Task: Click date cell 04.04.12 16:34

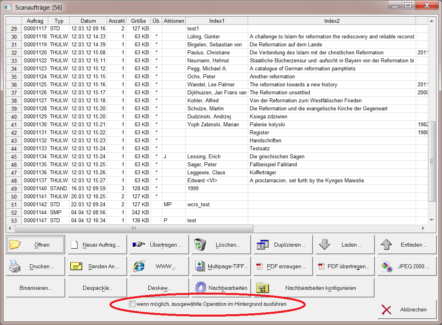Action: tap(88, 220)
